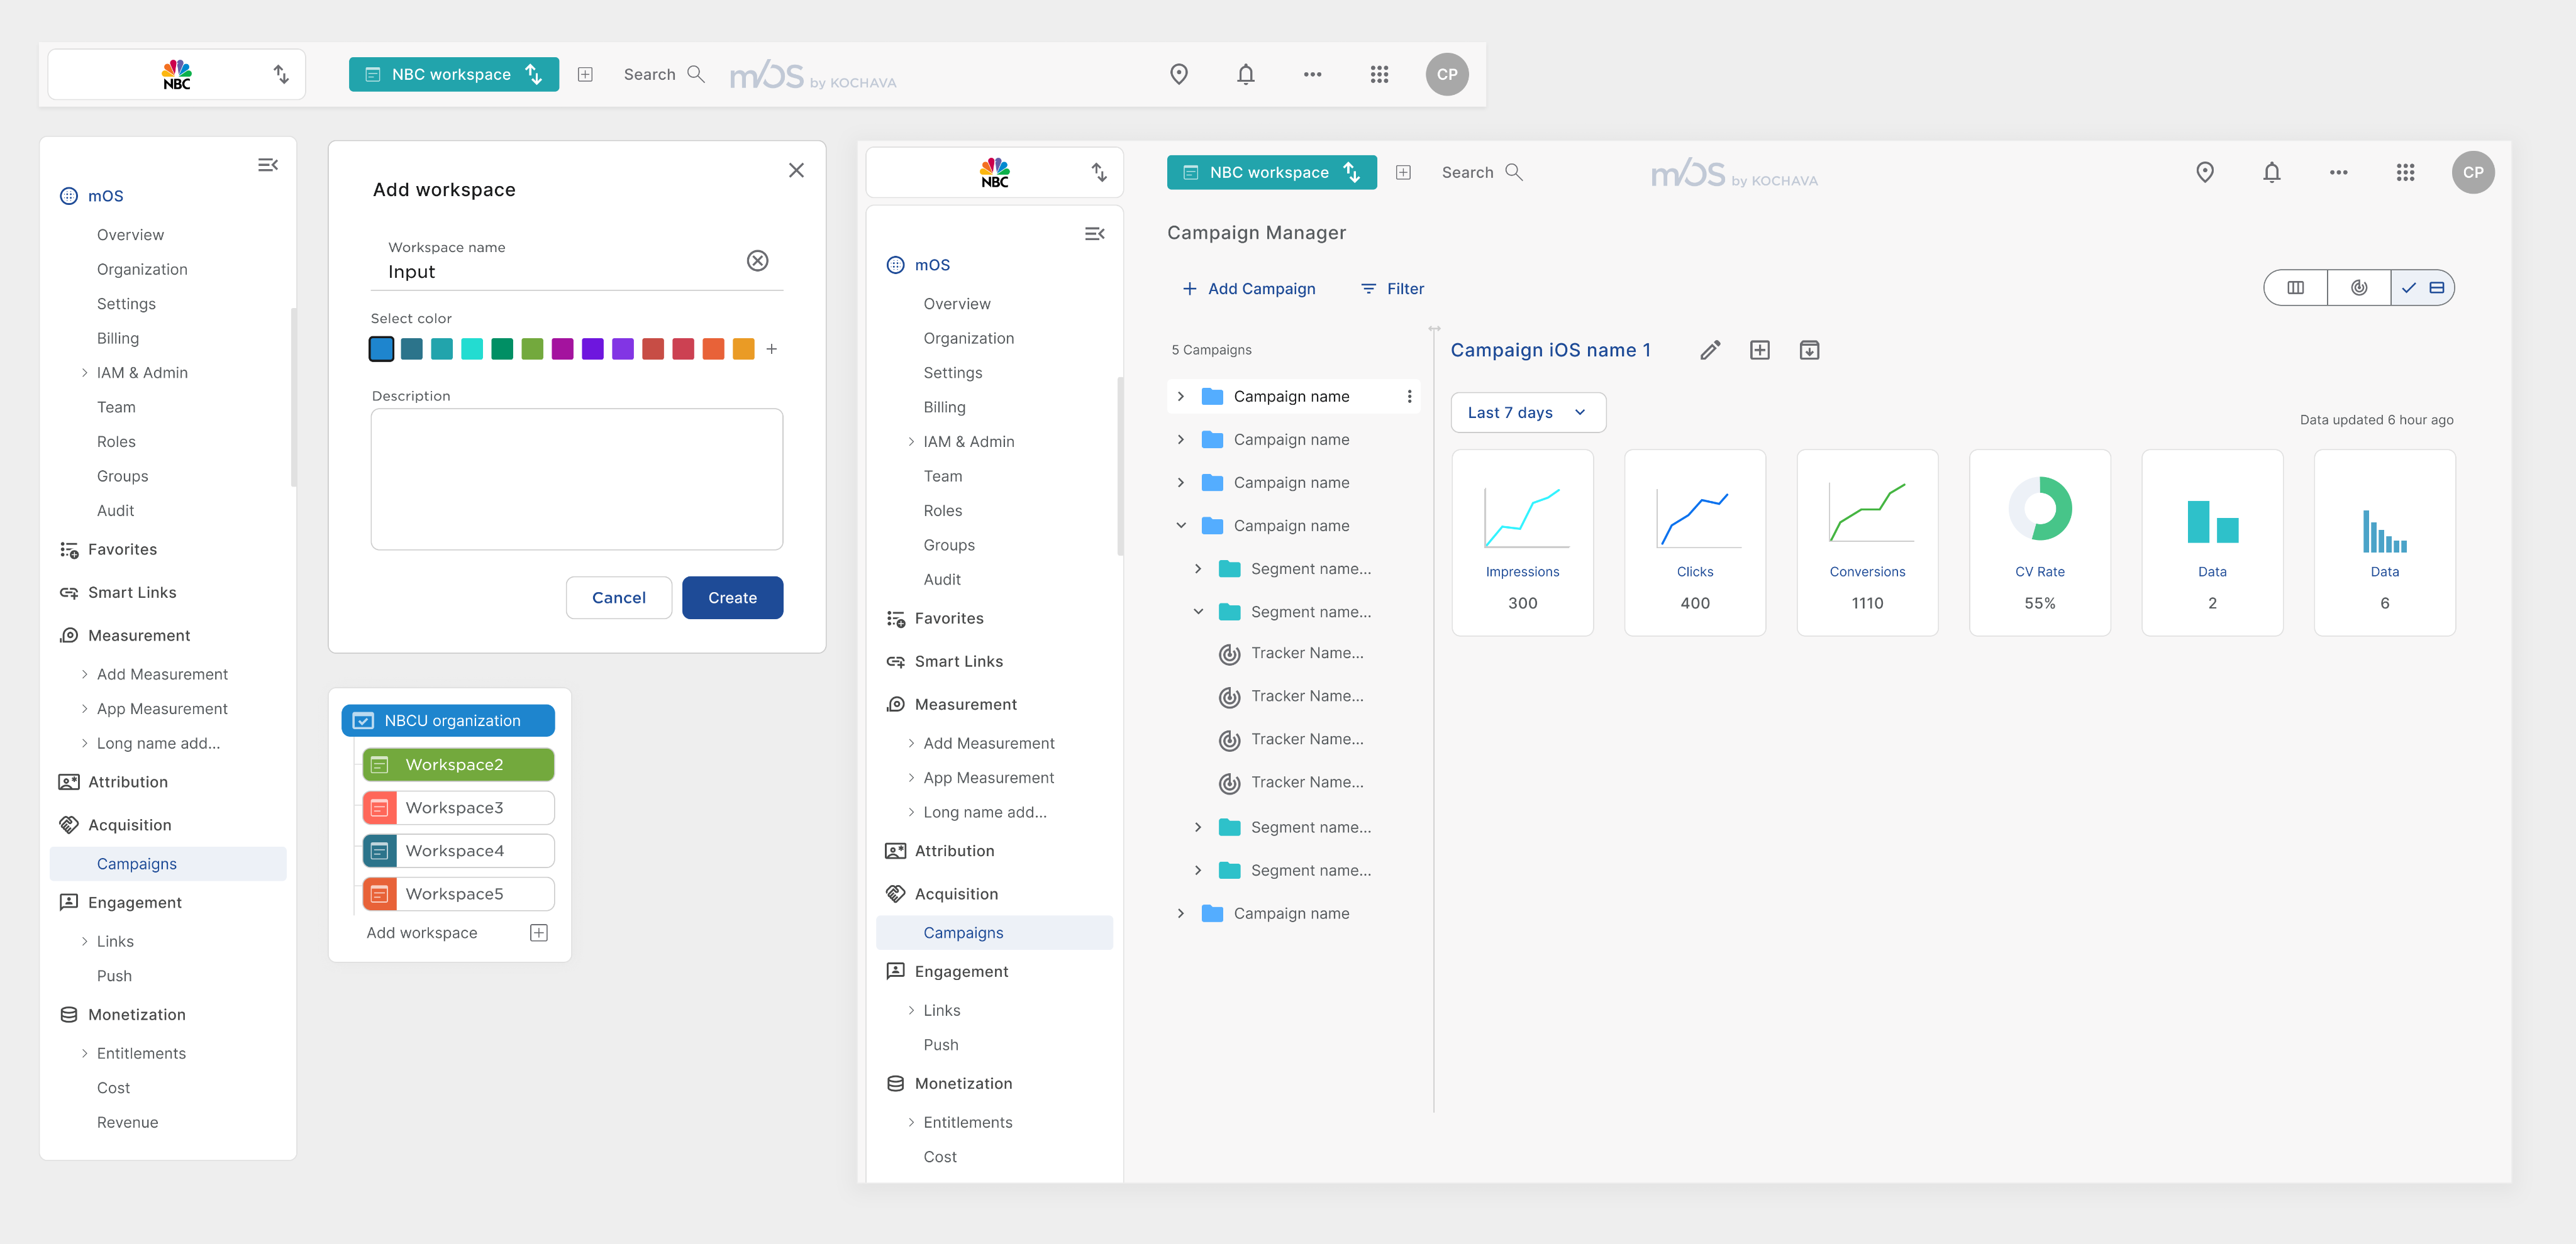Open the Last 7 days dropdown
The image size is (2576, 1244).
[x=1527, y=412]
